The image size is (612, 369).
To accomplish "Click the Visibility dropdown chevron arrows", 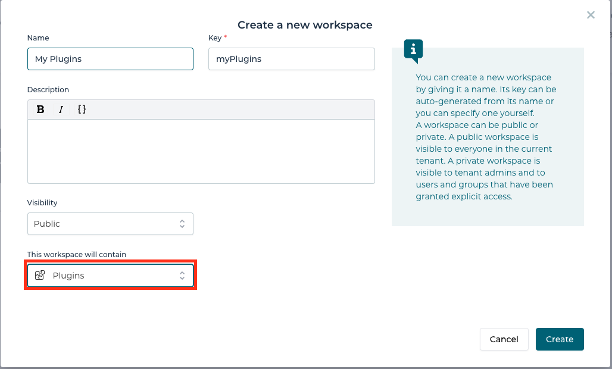I will (183, 223).
